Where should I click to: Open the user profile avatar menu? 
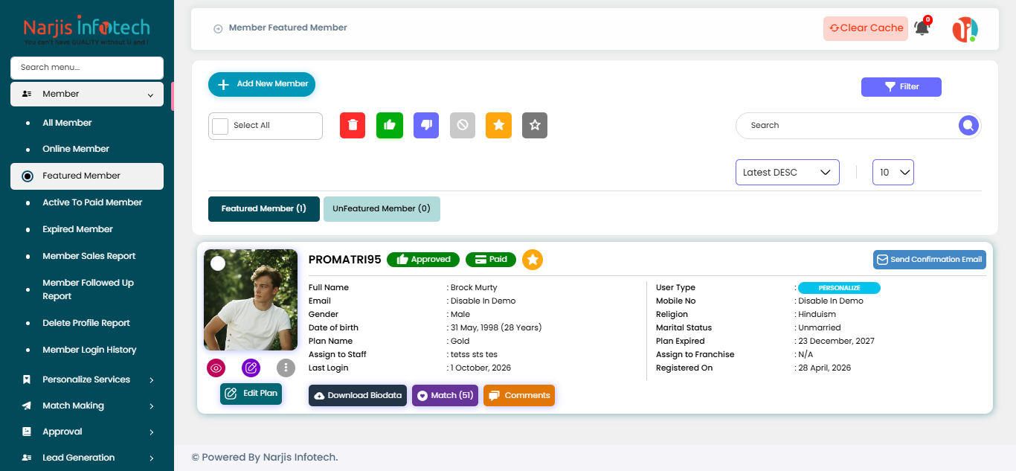965,29
